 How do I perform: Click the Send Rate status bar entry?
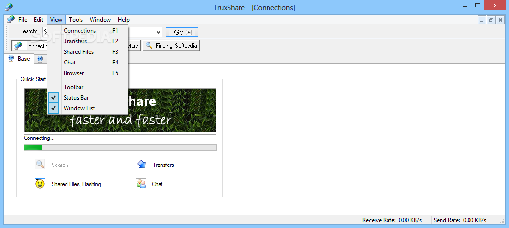coord(460,220)
